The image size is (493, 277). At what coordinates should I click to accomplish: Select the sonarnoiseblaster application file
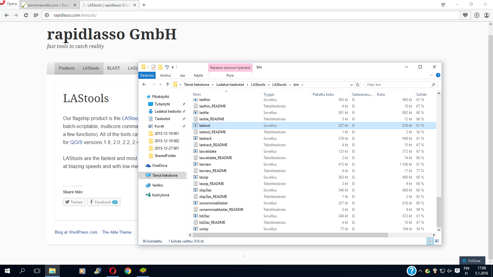(213, 203)
